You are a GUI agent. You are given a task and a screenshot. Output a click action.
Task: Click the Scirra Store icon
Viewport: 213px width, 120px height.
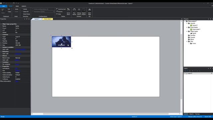click(68, 12)
